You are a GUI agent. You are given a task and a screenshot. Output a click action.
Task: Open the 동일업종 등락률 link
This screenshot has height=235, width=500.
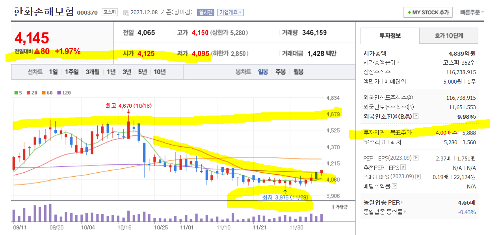click(385, 212)
